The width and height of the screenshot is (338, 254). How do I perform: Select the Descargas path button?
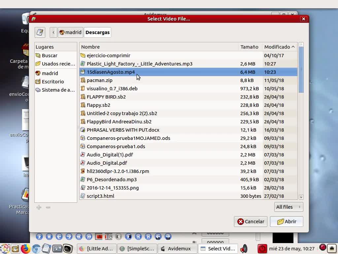pos(97,32)
